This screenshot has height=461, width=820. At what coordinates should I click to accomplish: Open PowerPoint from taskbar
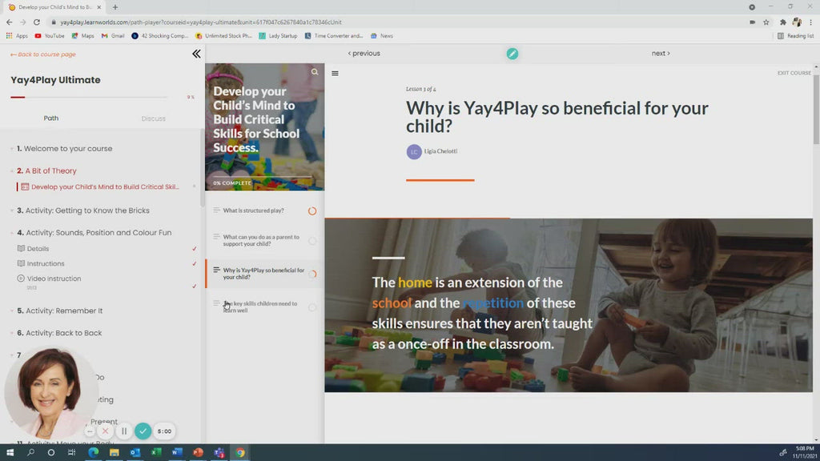point(199,452)
